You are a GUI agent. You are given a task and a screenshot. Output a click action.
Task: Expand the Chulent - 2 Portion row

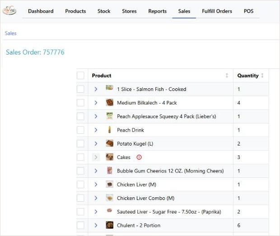(96, 225)
